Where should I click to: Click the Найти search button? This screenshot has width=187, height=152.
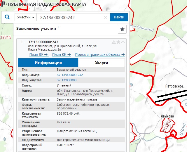pos(119,17)
